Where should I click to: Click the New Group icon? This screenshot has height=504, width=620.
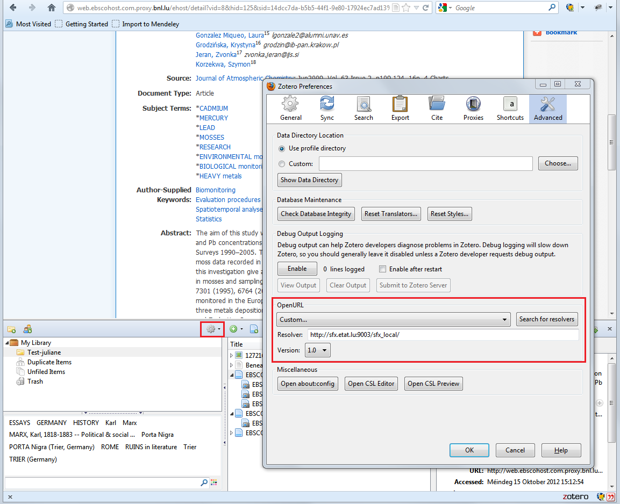click(27, 329)
